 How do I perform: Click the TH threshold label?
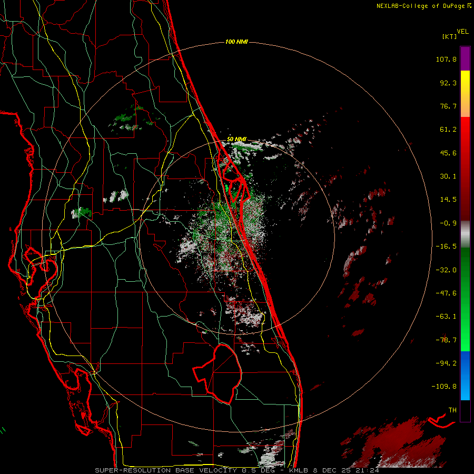tap(452, 410)
